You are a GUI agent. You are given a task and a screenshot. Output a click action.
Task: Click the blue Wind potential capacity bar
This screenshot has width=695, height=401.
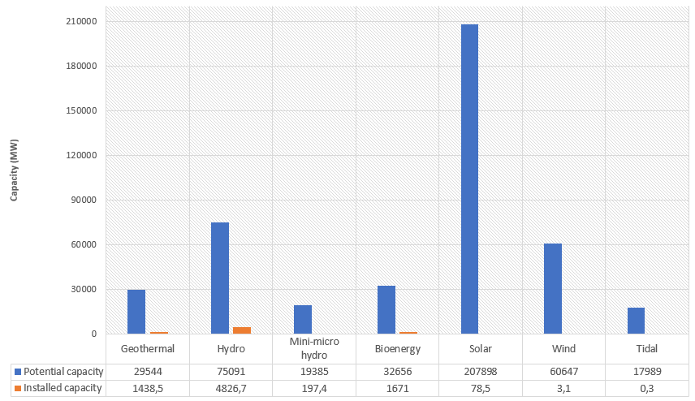[x=553, y=288]
